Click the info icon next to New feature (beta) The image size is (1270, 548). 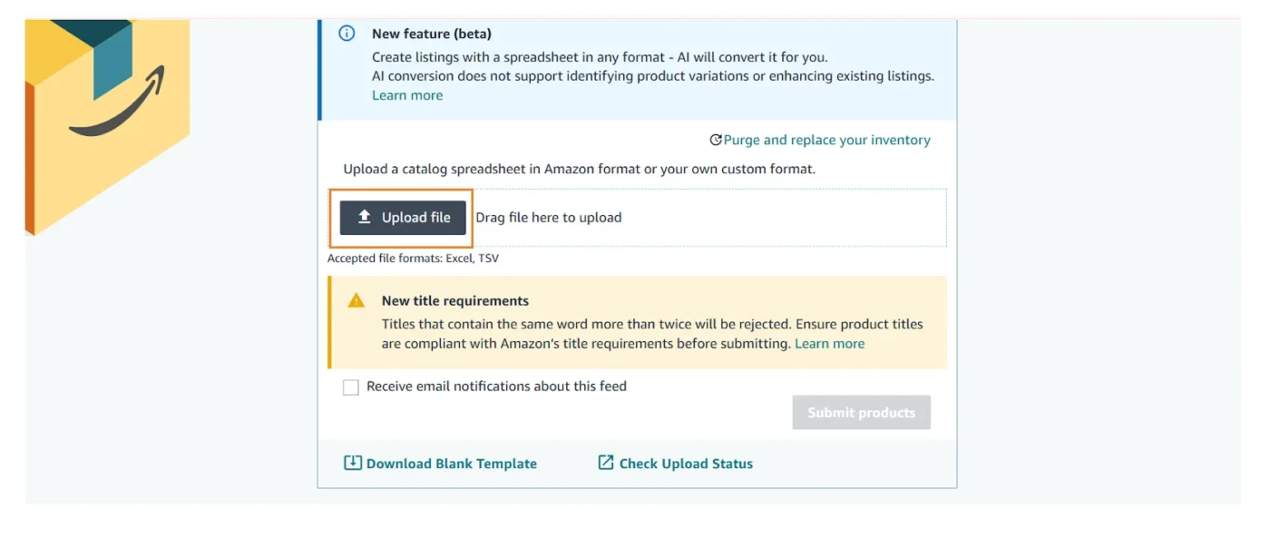[x=346, y=33]
